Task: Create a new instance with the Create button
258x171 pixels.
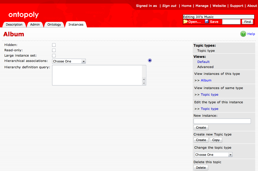Action: click(201, 127)
